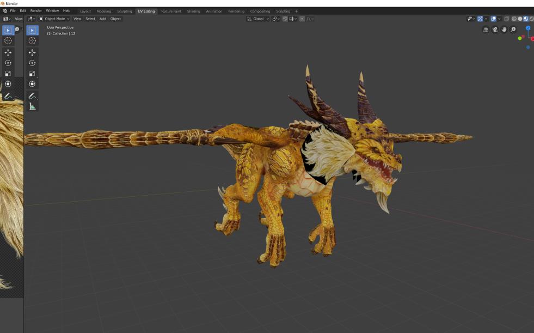This screenshot has width=534, height=333.
Task: Select the UV editor Move tool
Action: pos(8,52)
